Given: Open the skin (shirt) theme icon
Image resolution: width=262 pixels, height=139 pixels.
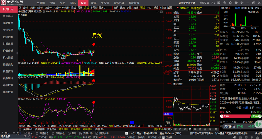Looking at the screenshot, I should click(236, 3).
